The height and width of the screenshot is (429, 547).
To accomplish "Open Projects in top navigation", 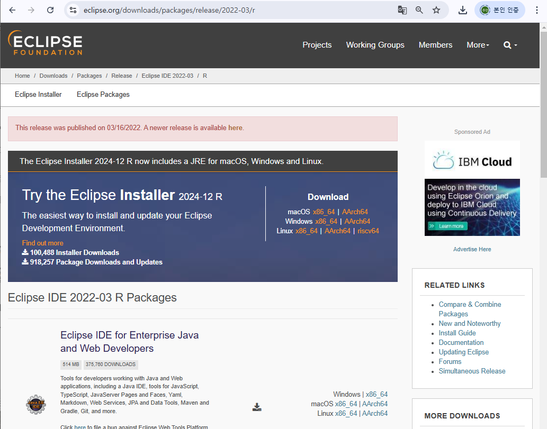I will click(x=317, y=45).
